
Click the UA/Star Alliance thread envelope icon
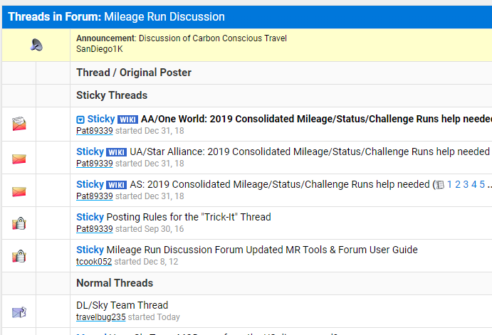(x=19, y=159)
